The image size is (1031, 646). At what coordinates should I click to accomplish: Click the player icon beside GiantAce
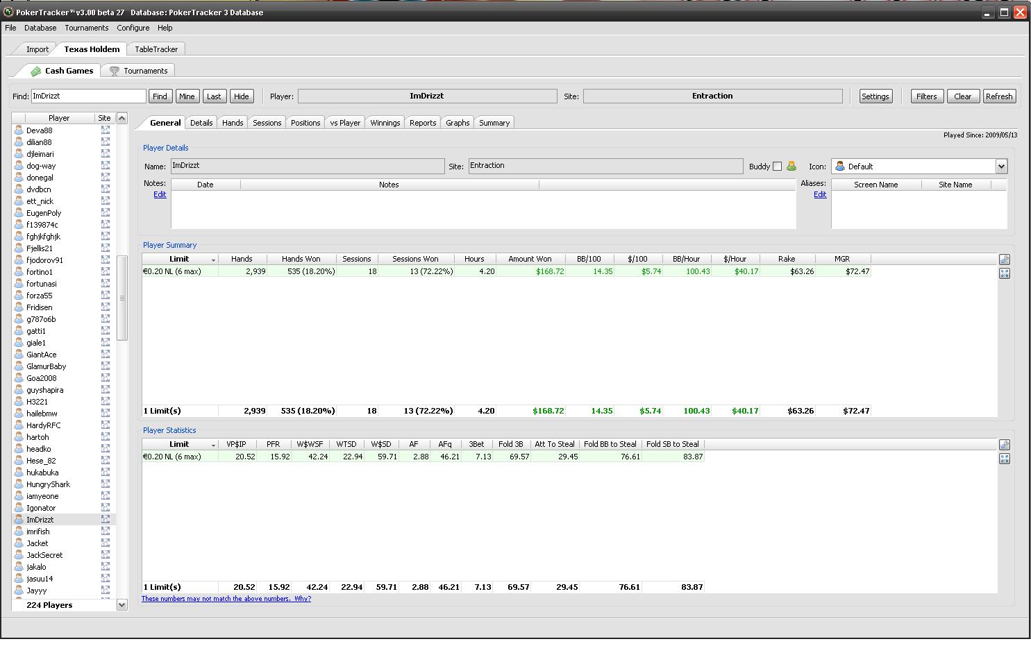[x=19, y=355]
